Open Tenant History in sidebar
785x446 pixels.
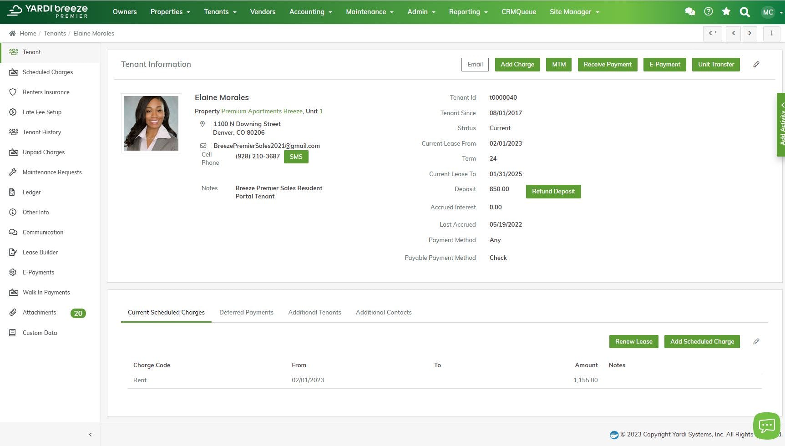50,132
